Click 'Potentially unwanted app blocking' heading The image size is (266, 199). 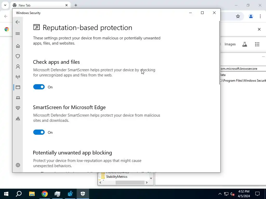[72, 153]
